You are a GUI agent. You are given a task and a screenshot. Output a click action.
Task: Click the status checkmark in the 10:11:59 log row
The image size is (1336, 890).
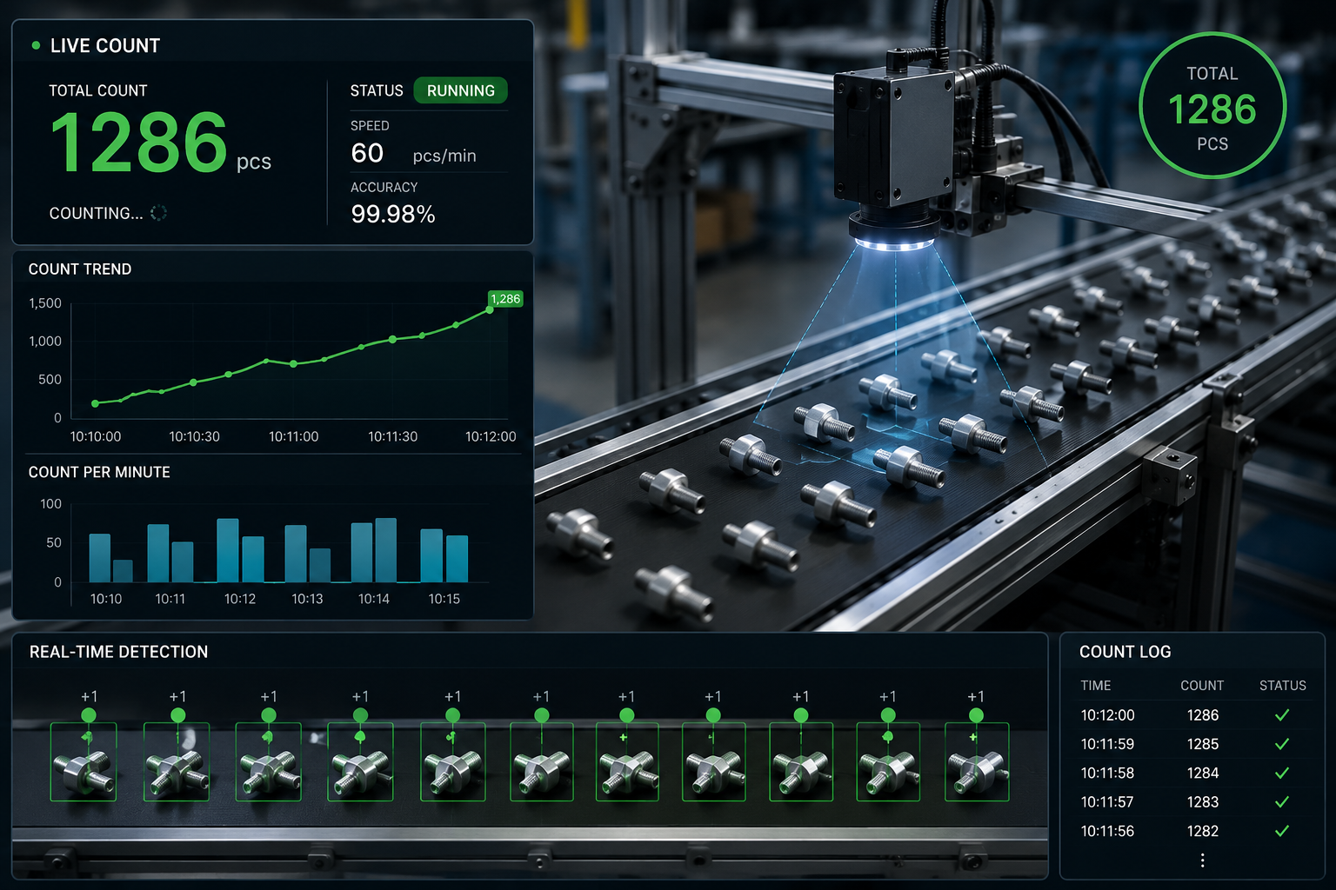(x=1281, y=744)
